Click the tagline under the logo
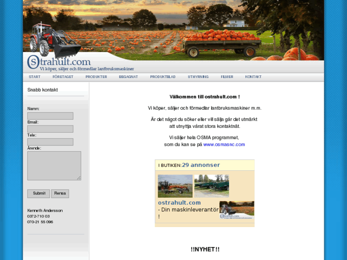This screenshot has height=260, width=347. pyautogui.click(x=87, y=69)
